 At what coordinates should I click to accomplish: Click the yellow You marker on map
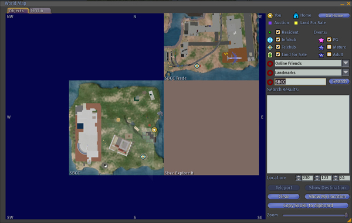154,129
